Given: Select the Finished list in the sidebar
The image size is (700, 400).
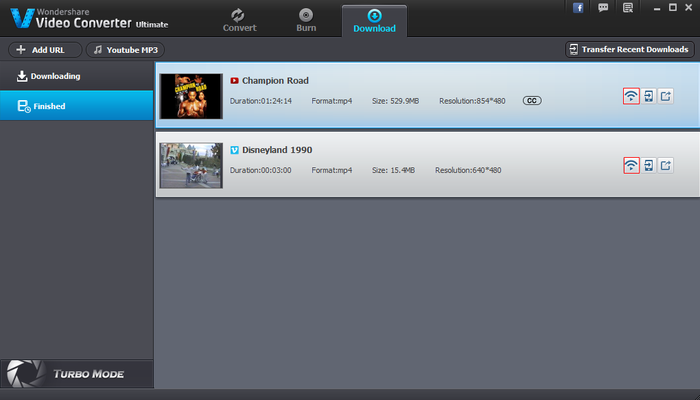Looking at the screenshot, I should pyautogui.click(x=77, y=106).
